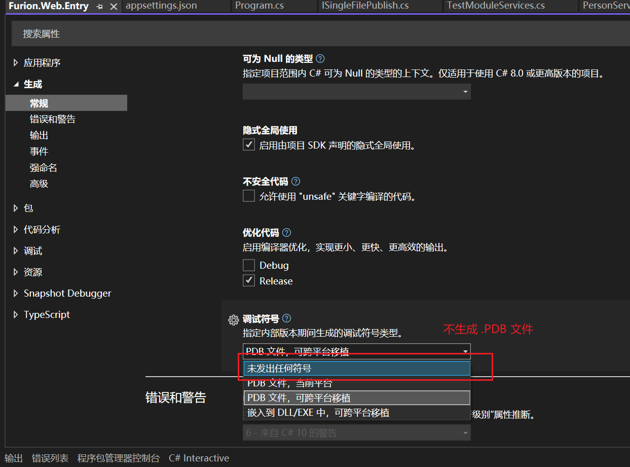Click the pin icon on Furion.Web.Entry tab
The image size is (630, 467).
99,7
